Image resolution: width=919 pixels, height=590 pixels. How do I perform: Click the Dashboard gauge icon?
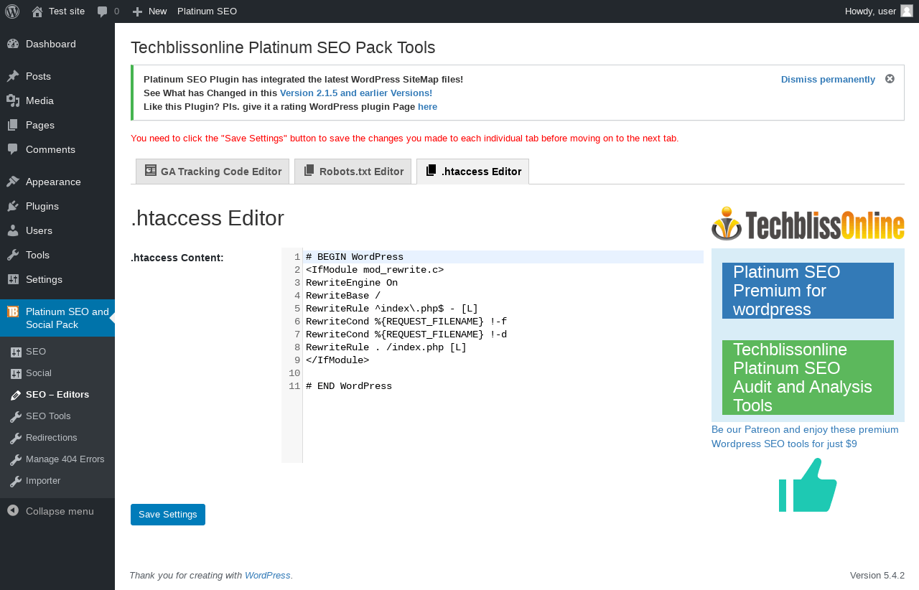[x=13, y=44]
